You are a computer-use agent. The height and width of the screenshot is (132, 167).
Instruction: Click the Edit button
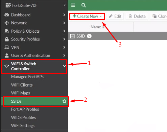(115, 16)
